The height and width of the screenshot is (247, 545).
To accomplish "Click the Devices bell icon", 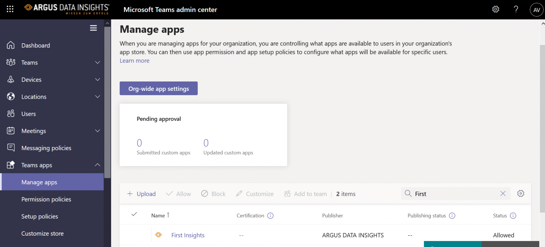I will point(11,79).
